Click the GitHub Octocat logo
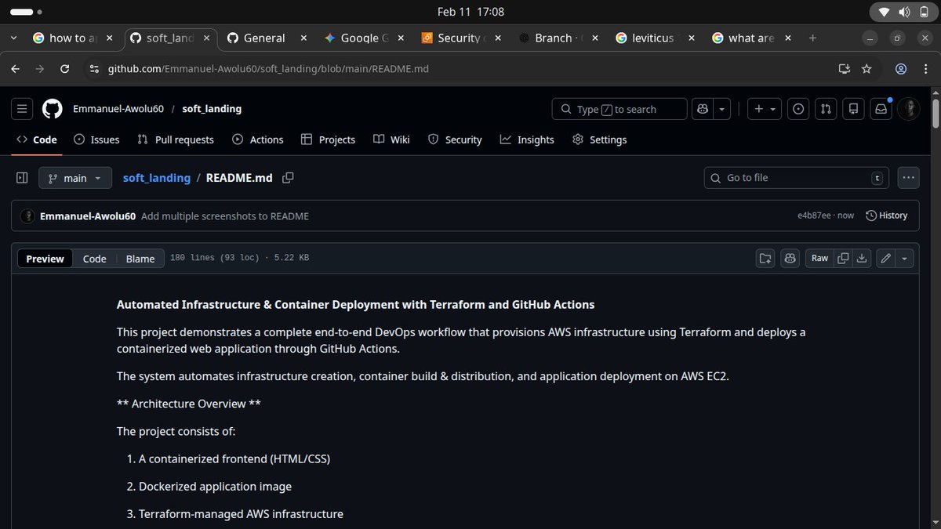 point(52,109)
